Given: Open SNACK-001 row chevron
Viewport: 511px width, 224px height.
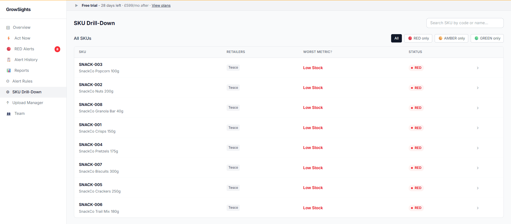Looking at the screenshot, I should 478,128.
